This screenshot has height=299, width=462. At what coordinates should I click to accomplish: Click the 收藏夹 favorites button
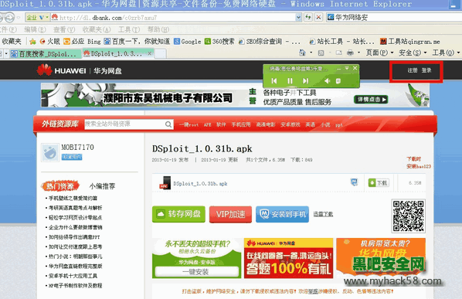click(12, 41)
